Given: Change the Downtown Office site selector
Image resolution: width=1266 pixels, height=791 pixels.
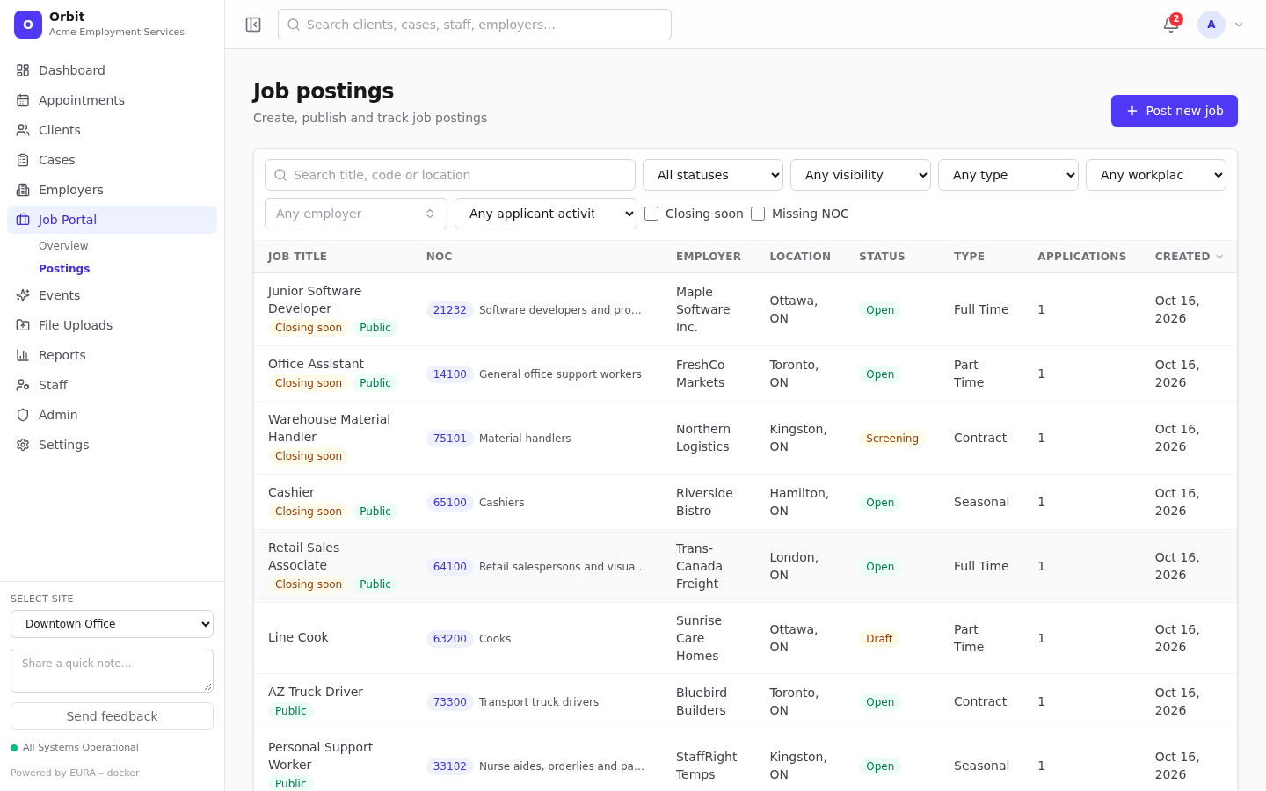Looking at the screenshot, I should click(112, 624).
